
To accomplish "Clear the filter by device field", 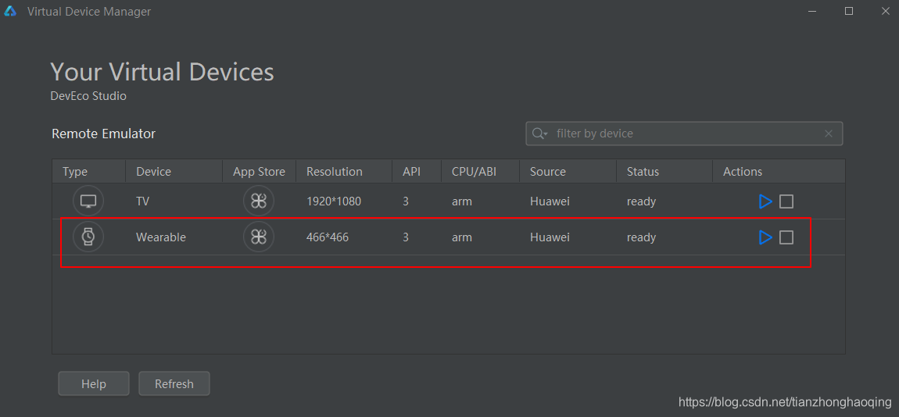I will [829, 134].
